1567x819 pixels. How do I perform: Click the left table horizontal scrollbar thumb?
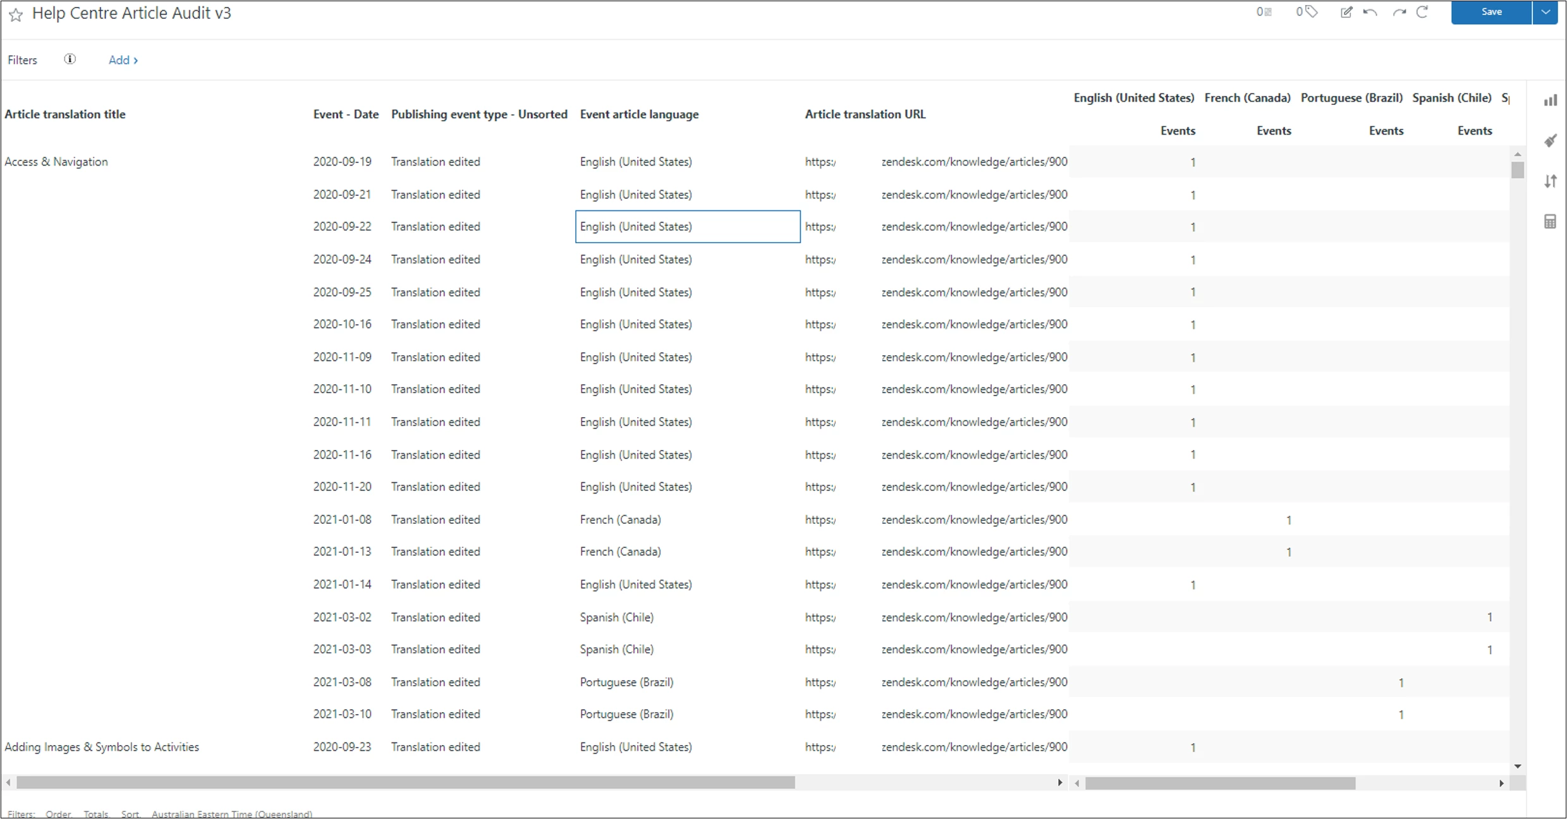coord(405,783)
